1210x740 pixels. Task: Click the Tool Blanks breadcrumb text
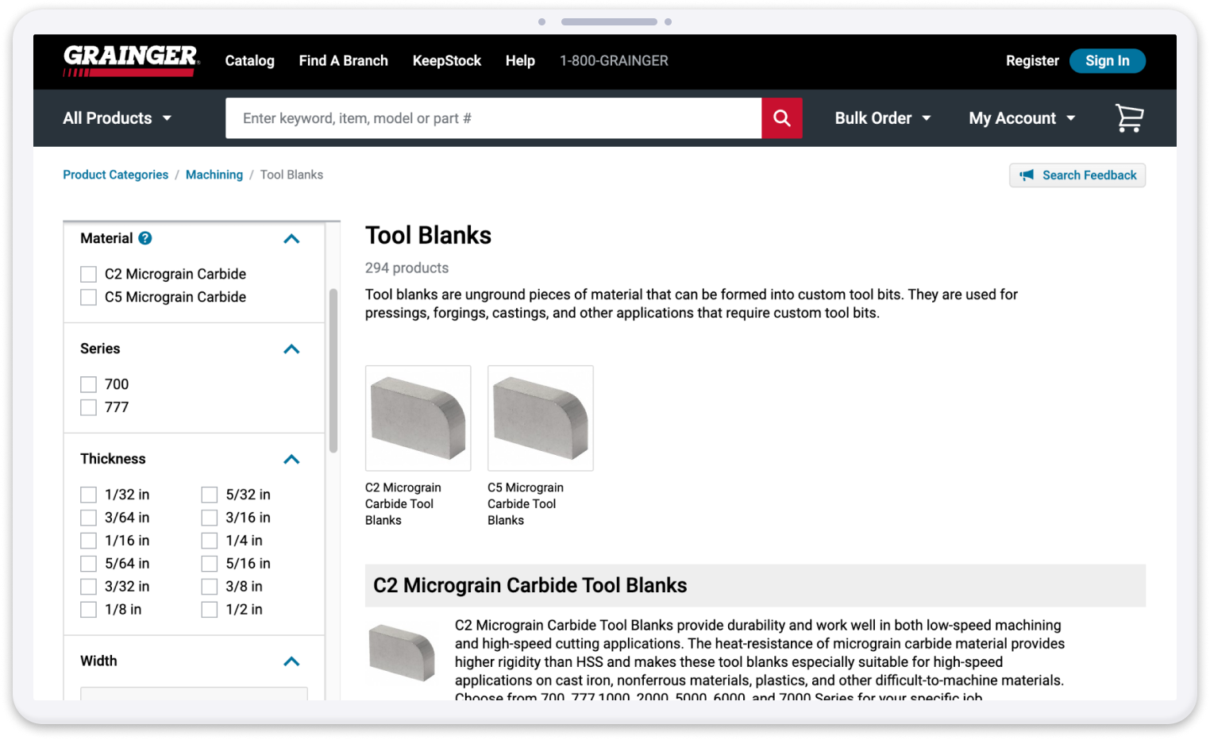(291, 175)
